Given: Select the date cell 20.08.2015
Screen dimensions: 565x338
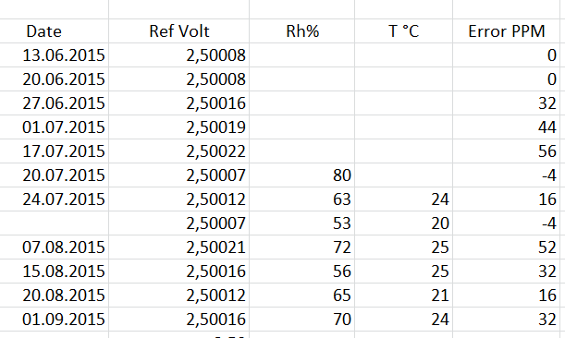Looking at the screenshot, I should click(54, 296).
